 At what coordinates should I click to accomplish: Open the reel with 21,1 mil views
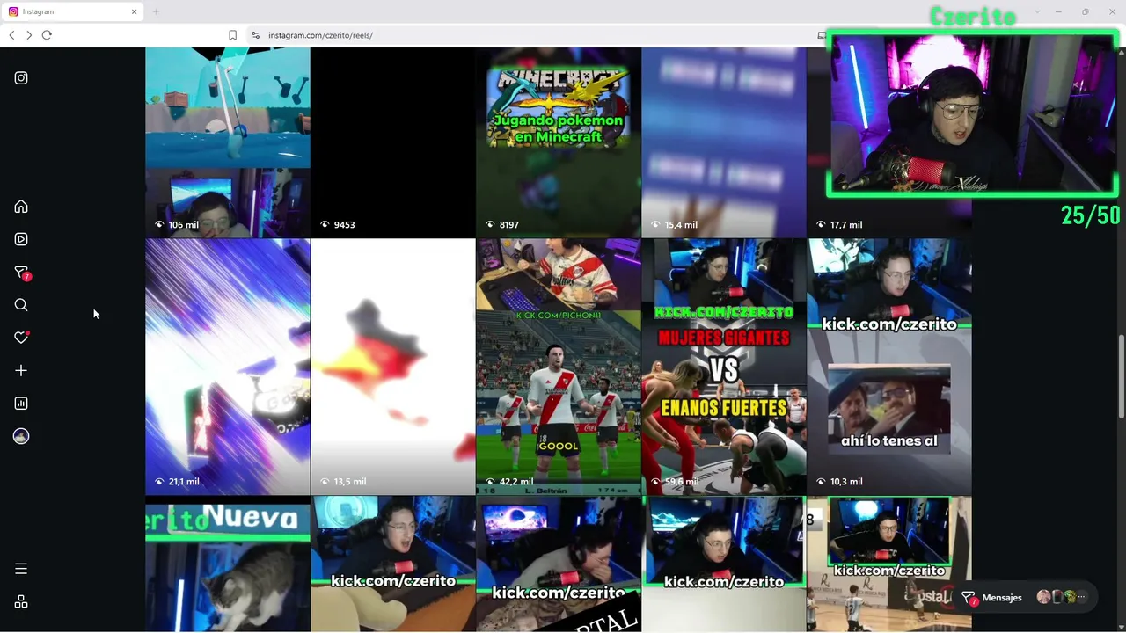(x=228, y=367)
